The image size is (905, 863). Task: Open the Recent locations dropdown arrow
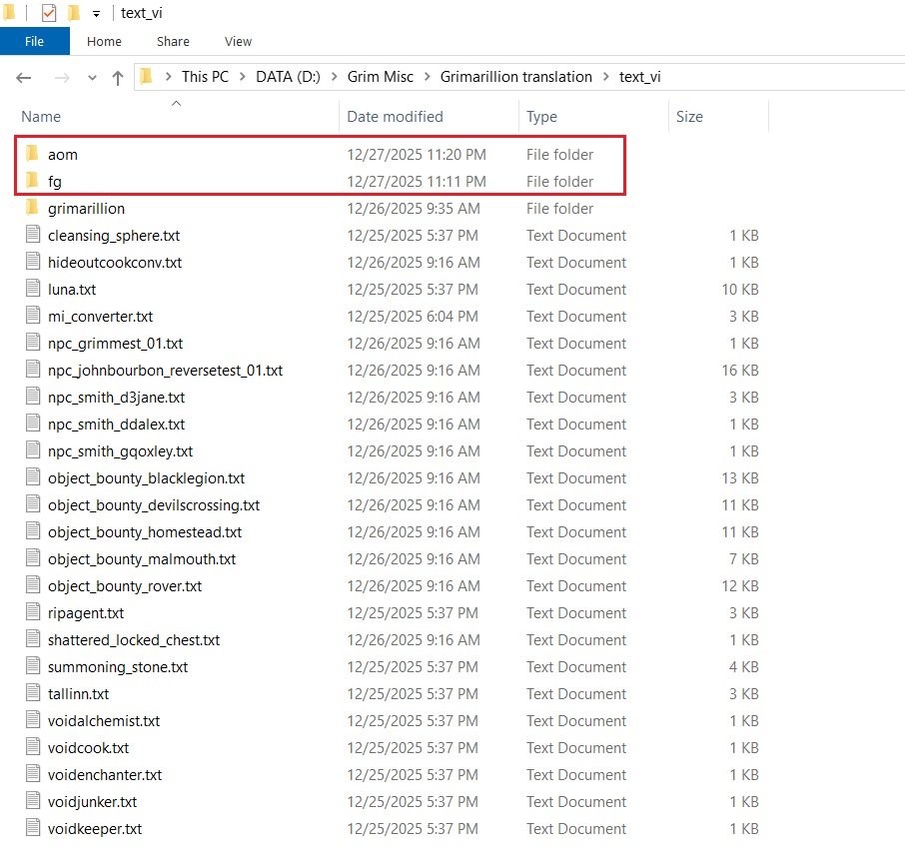(93, 78)
